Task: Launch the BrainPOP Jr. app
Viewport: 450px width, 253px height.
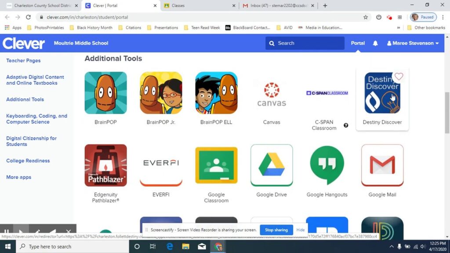Action: 161,93
